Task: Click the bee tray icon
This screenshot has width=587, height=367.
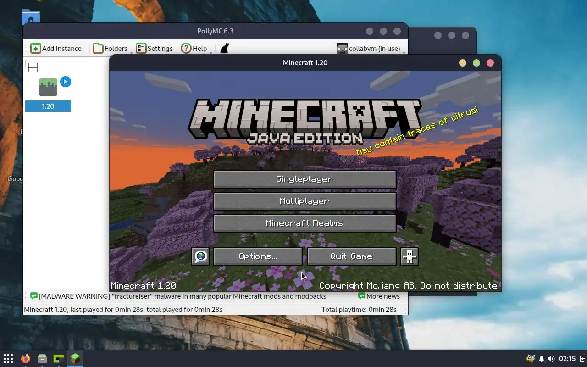Action: [531, 359]
